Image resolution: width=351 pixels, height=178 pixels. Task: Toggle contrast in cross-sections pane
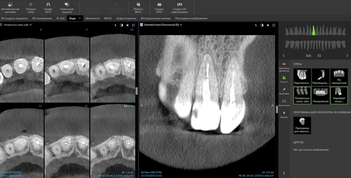pos(121,25)
